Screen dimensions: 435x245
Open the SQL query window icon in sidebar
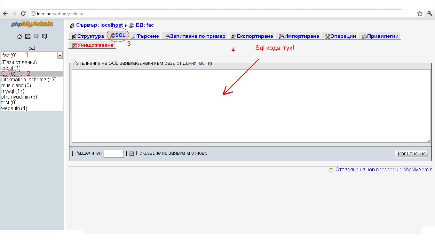[28, 36]
